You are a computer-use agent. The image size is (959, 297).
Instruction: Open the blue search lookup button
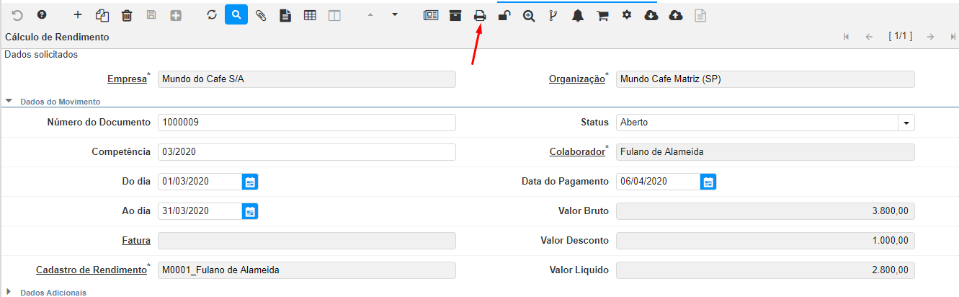coord(236,14)
